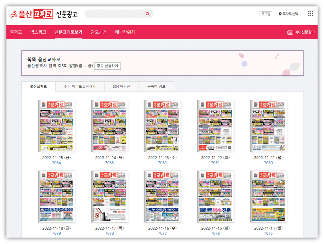Select the 울산교차로 tab
The width and height of the screenshot is (324, 244).
[38, 86]
